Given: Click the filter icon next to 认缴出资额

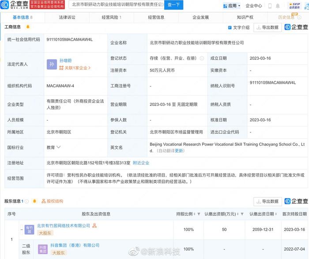Looking at the screenshot, I should click(x=242, y=214).
